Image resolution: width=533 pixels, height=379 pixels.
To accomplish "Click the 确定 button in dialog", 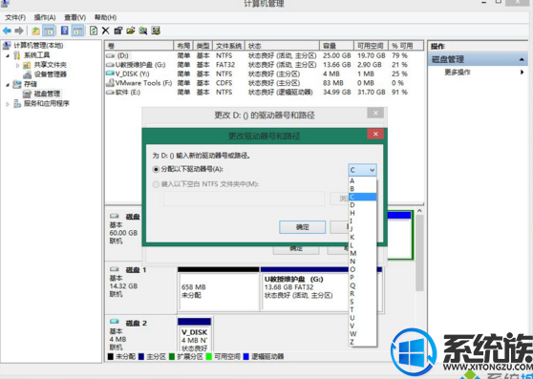I will tap(302, 227).
